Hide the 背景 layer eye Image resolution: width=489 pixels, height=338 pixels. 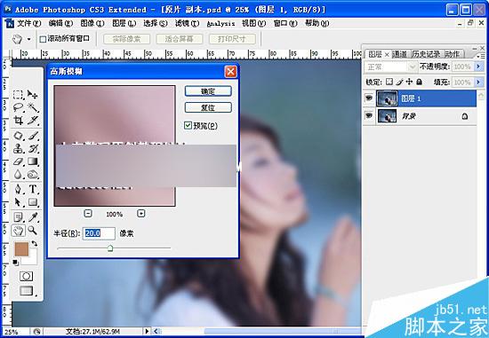click(369, 116)
